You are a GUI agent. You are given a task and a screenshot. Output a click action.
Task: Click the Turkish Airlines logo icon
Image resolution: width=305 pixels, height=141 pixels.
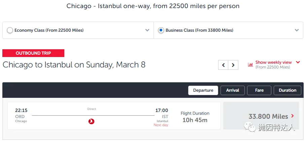(91, 121)
